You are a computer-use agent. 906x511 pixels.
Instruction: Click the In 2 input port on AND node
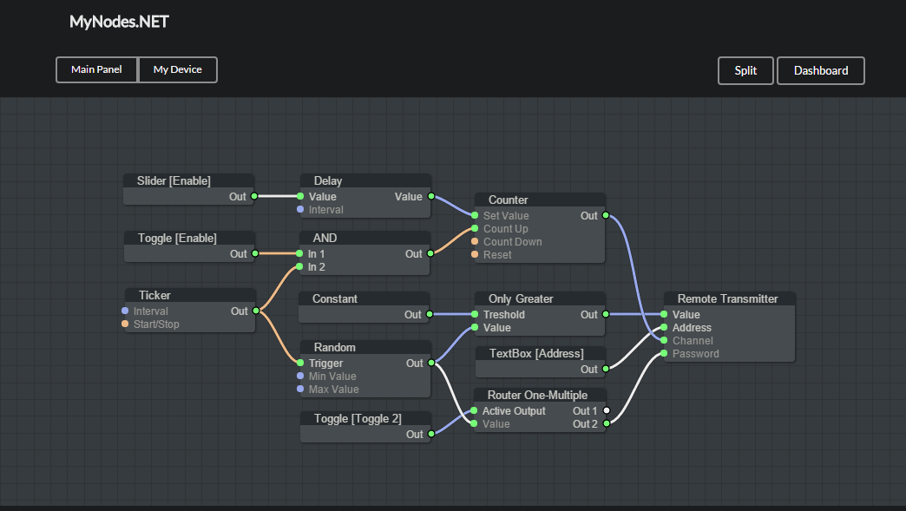pos(301,266)
